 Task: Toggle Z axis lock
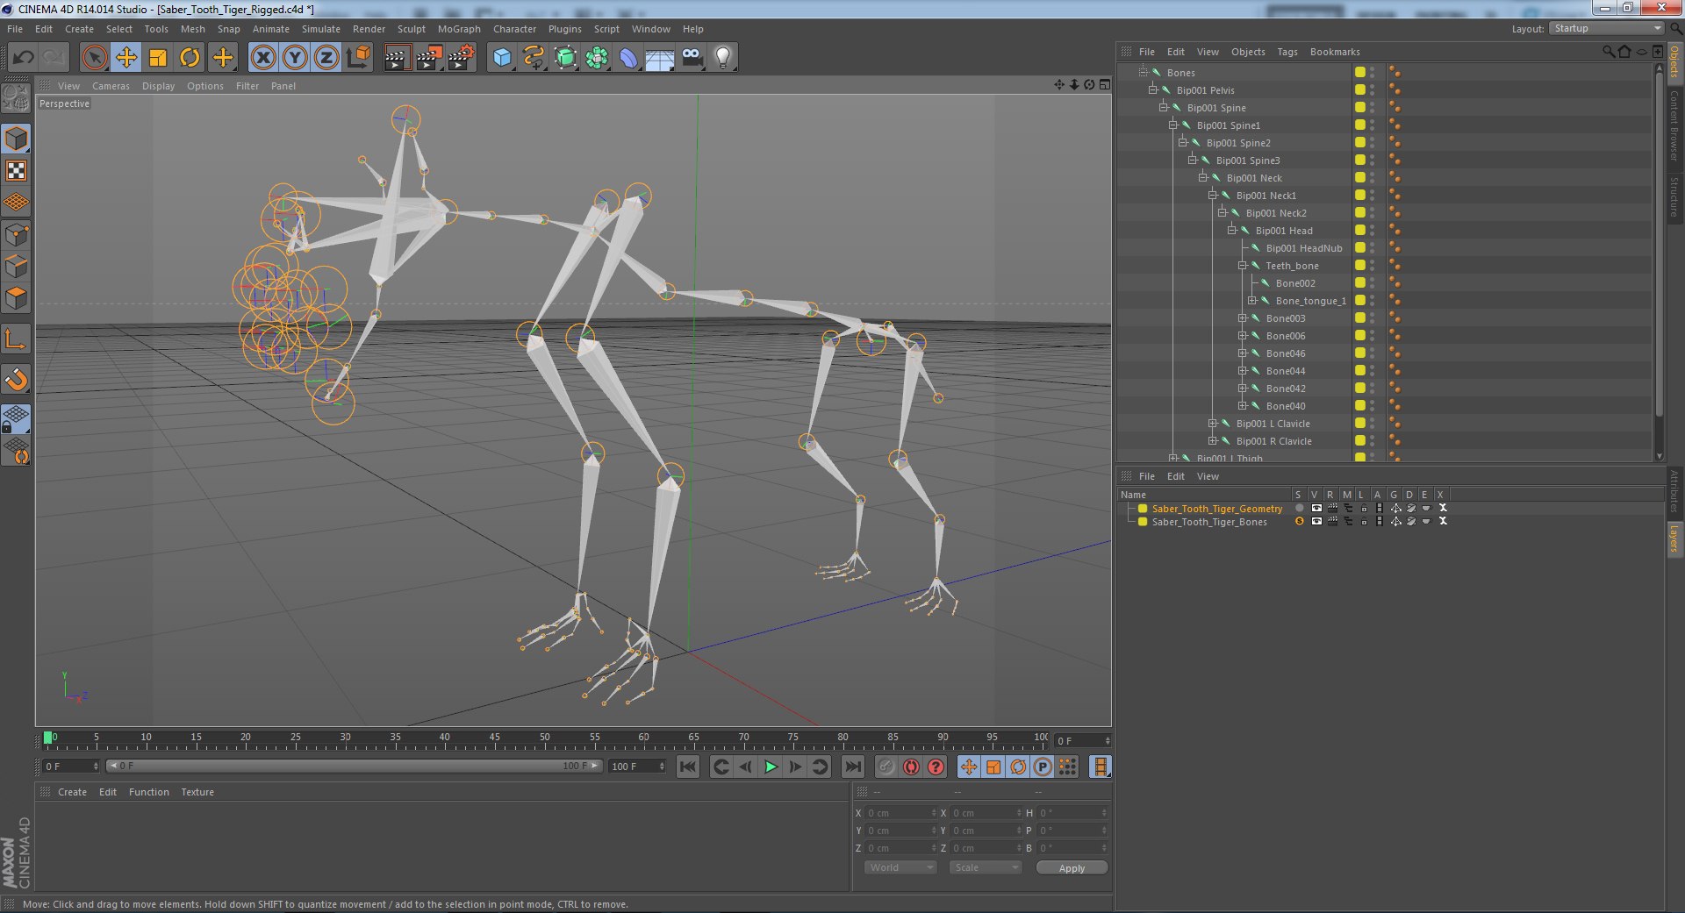[326, 58]
